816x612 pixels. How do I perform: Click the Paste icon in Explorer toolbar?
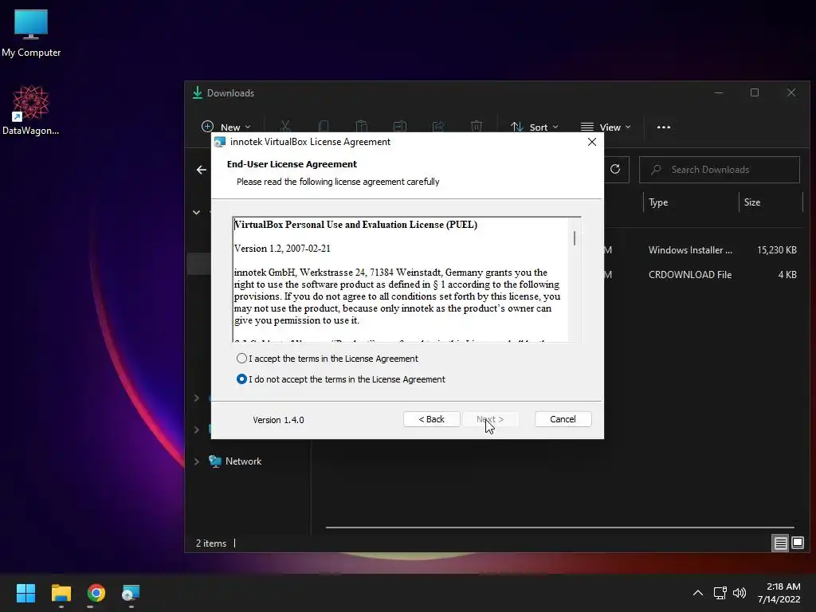point(362,127)
